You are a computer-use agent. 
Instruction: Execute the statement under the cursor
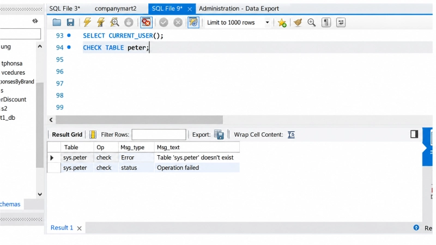pyautogui.click(x=101, y=22)
